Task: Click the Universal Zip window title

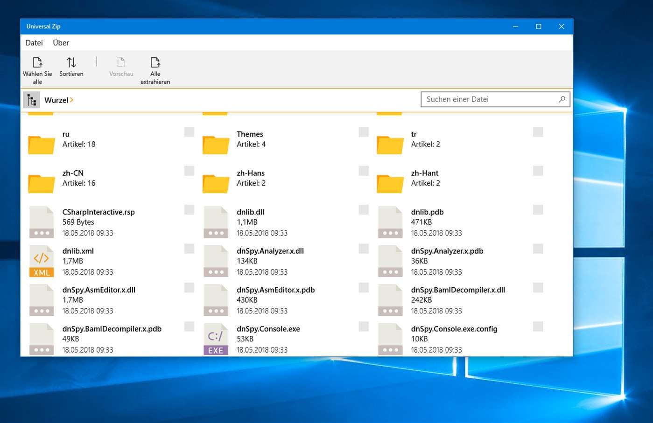Action: (43, 27)
